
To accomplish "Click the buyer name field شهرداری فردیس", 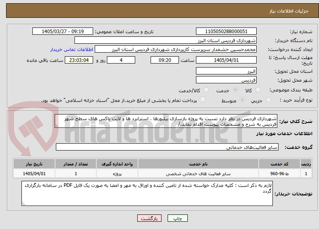I will pos(166,40).
